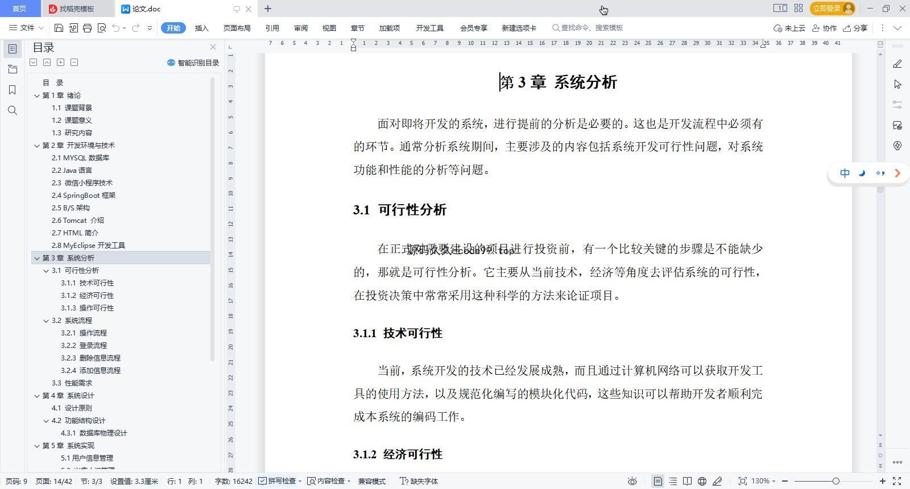Screen dimensions: 910x489
Task: Toggle compatibility mode in the status bar
Action: coord(372,481)
